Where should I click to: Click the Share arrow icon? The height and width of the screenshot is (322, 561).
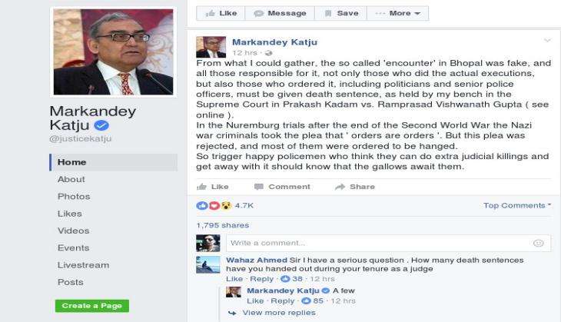coord(340,187)
